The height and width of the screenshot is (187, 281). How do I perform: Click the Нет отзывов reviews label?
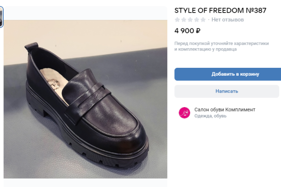228,20
